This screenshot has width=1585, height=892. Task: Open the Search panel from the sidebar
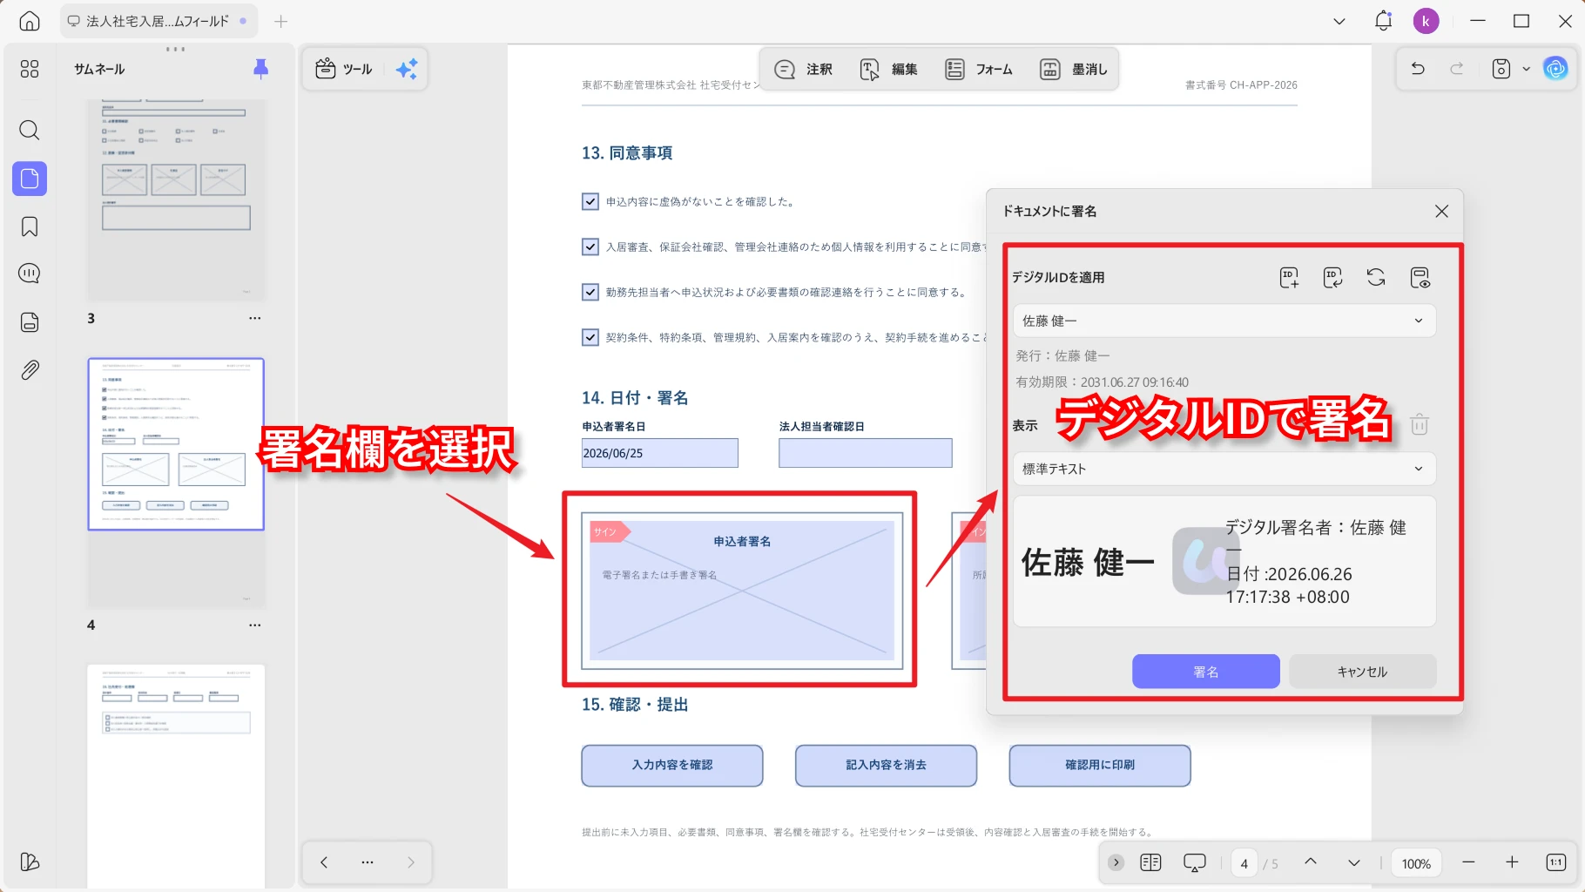pos(30,131)
